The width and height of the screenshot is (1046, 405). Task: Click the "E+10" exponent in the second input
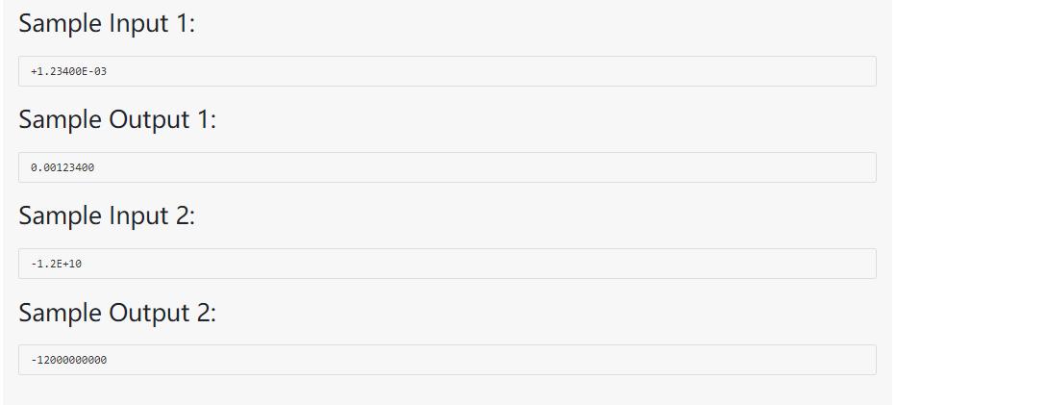(69, 264)
